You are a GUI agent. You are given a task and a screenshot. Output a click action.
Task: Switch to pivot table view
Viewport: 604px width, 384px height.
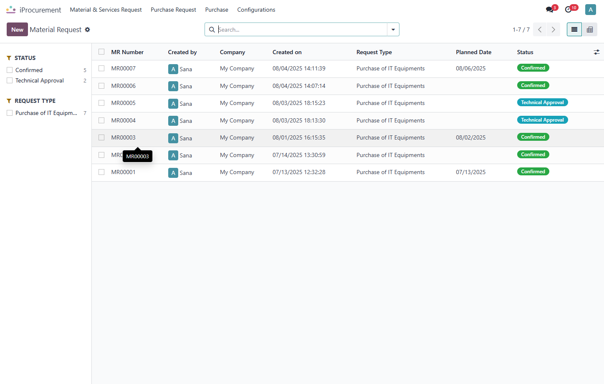coord(590,30)
